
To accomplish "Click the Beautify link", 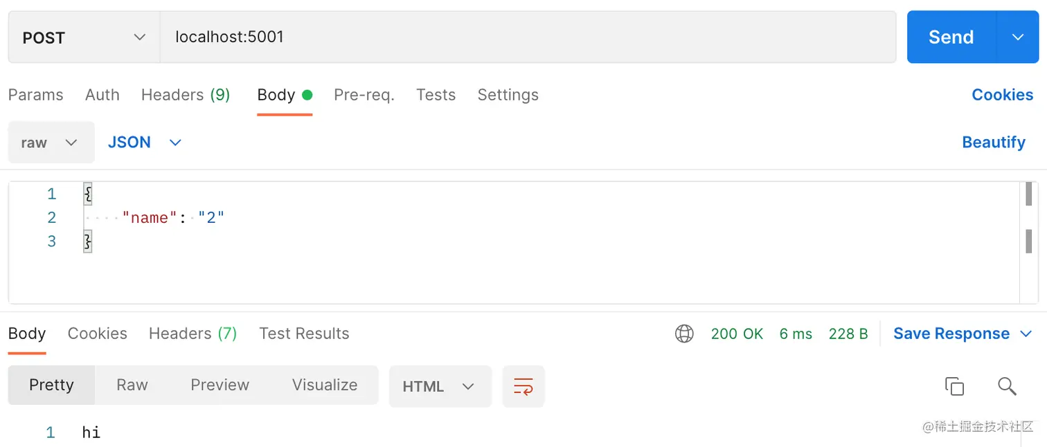I will click(x=993, y=143).
